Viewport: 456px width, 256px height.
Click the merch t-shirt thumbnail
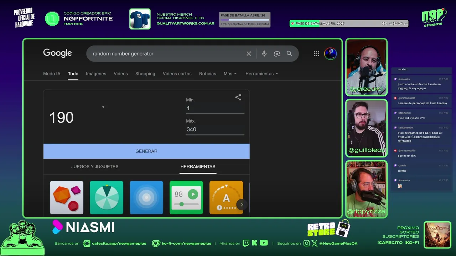pos(140,19)
